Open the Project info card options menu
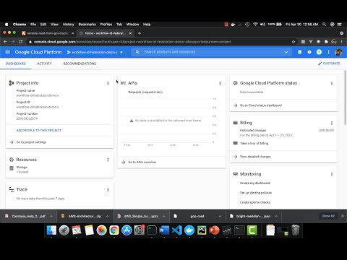This screenshot has width=347, height=260. [x=108, y=83]
